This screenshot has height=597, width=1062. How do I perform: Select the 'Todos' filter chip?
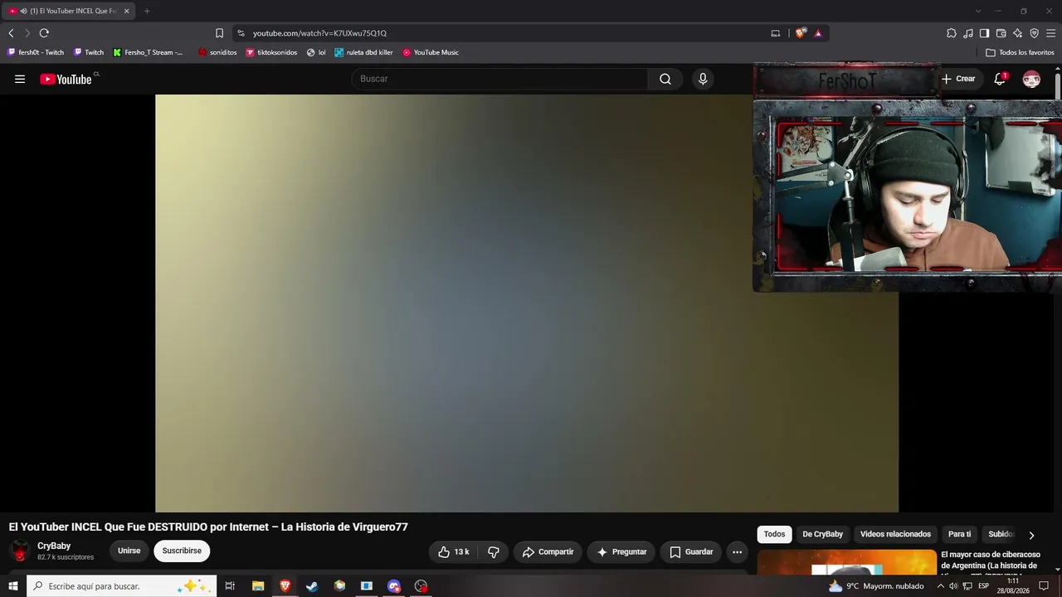(x=774, y=535)
